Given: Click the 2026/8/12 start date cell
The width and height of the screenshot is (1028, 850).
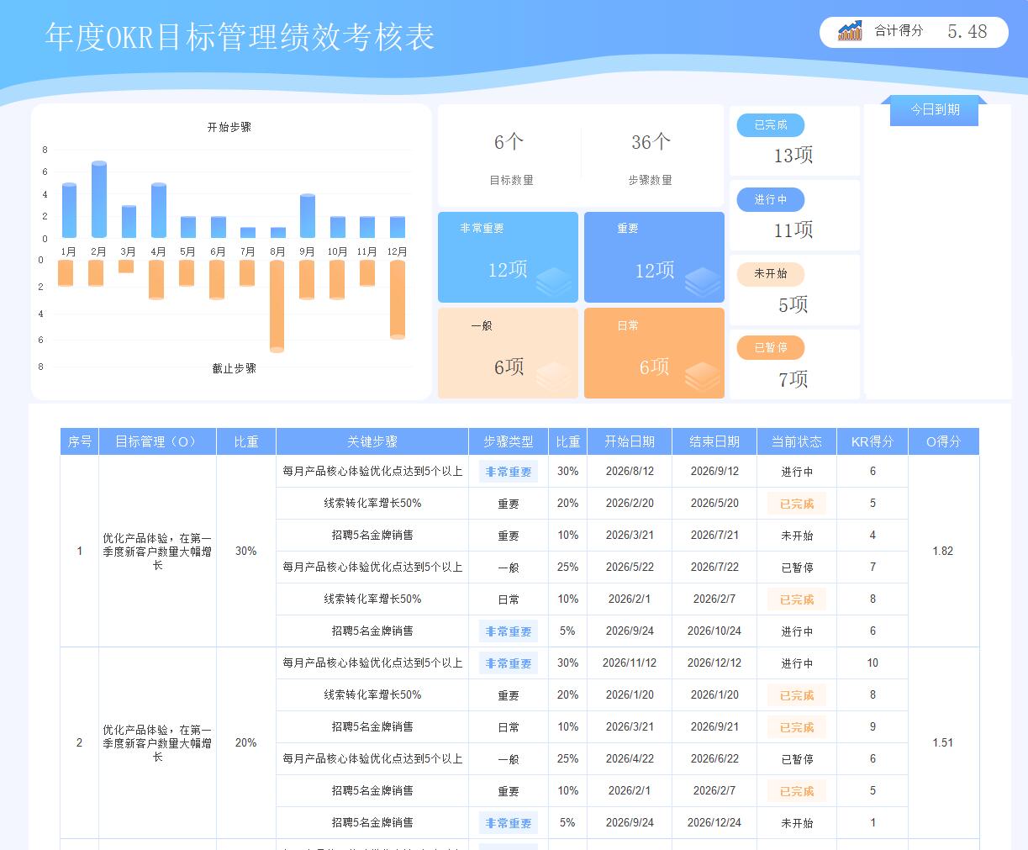Looking at the screenshot, I should click(x=630, y=472).
